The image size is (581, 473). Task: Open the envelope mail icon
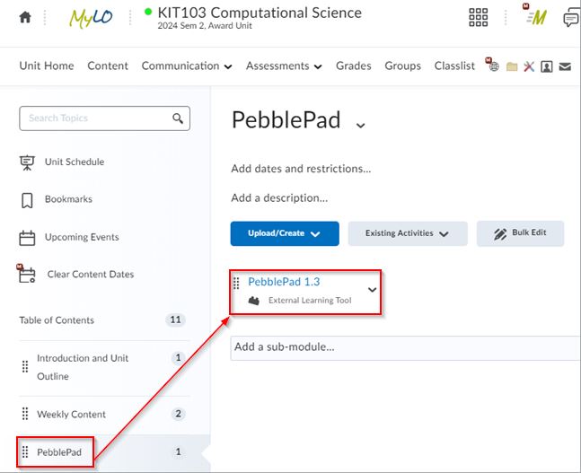pos(565,66)
